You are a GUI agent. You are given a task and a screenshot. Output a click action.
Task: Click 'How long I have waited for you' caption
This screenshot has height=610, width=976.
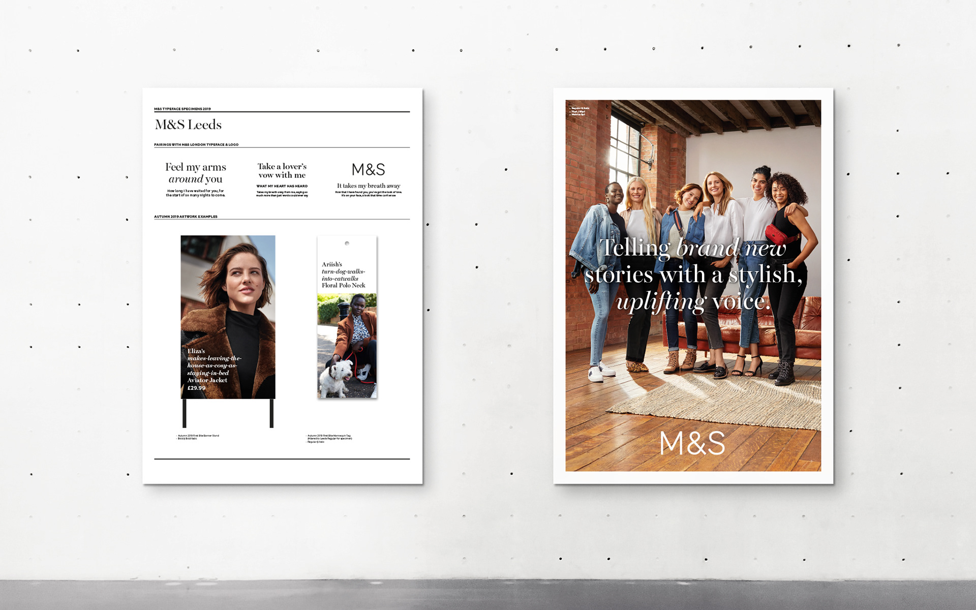pos(196,193)
